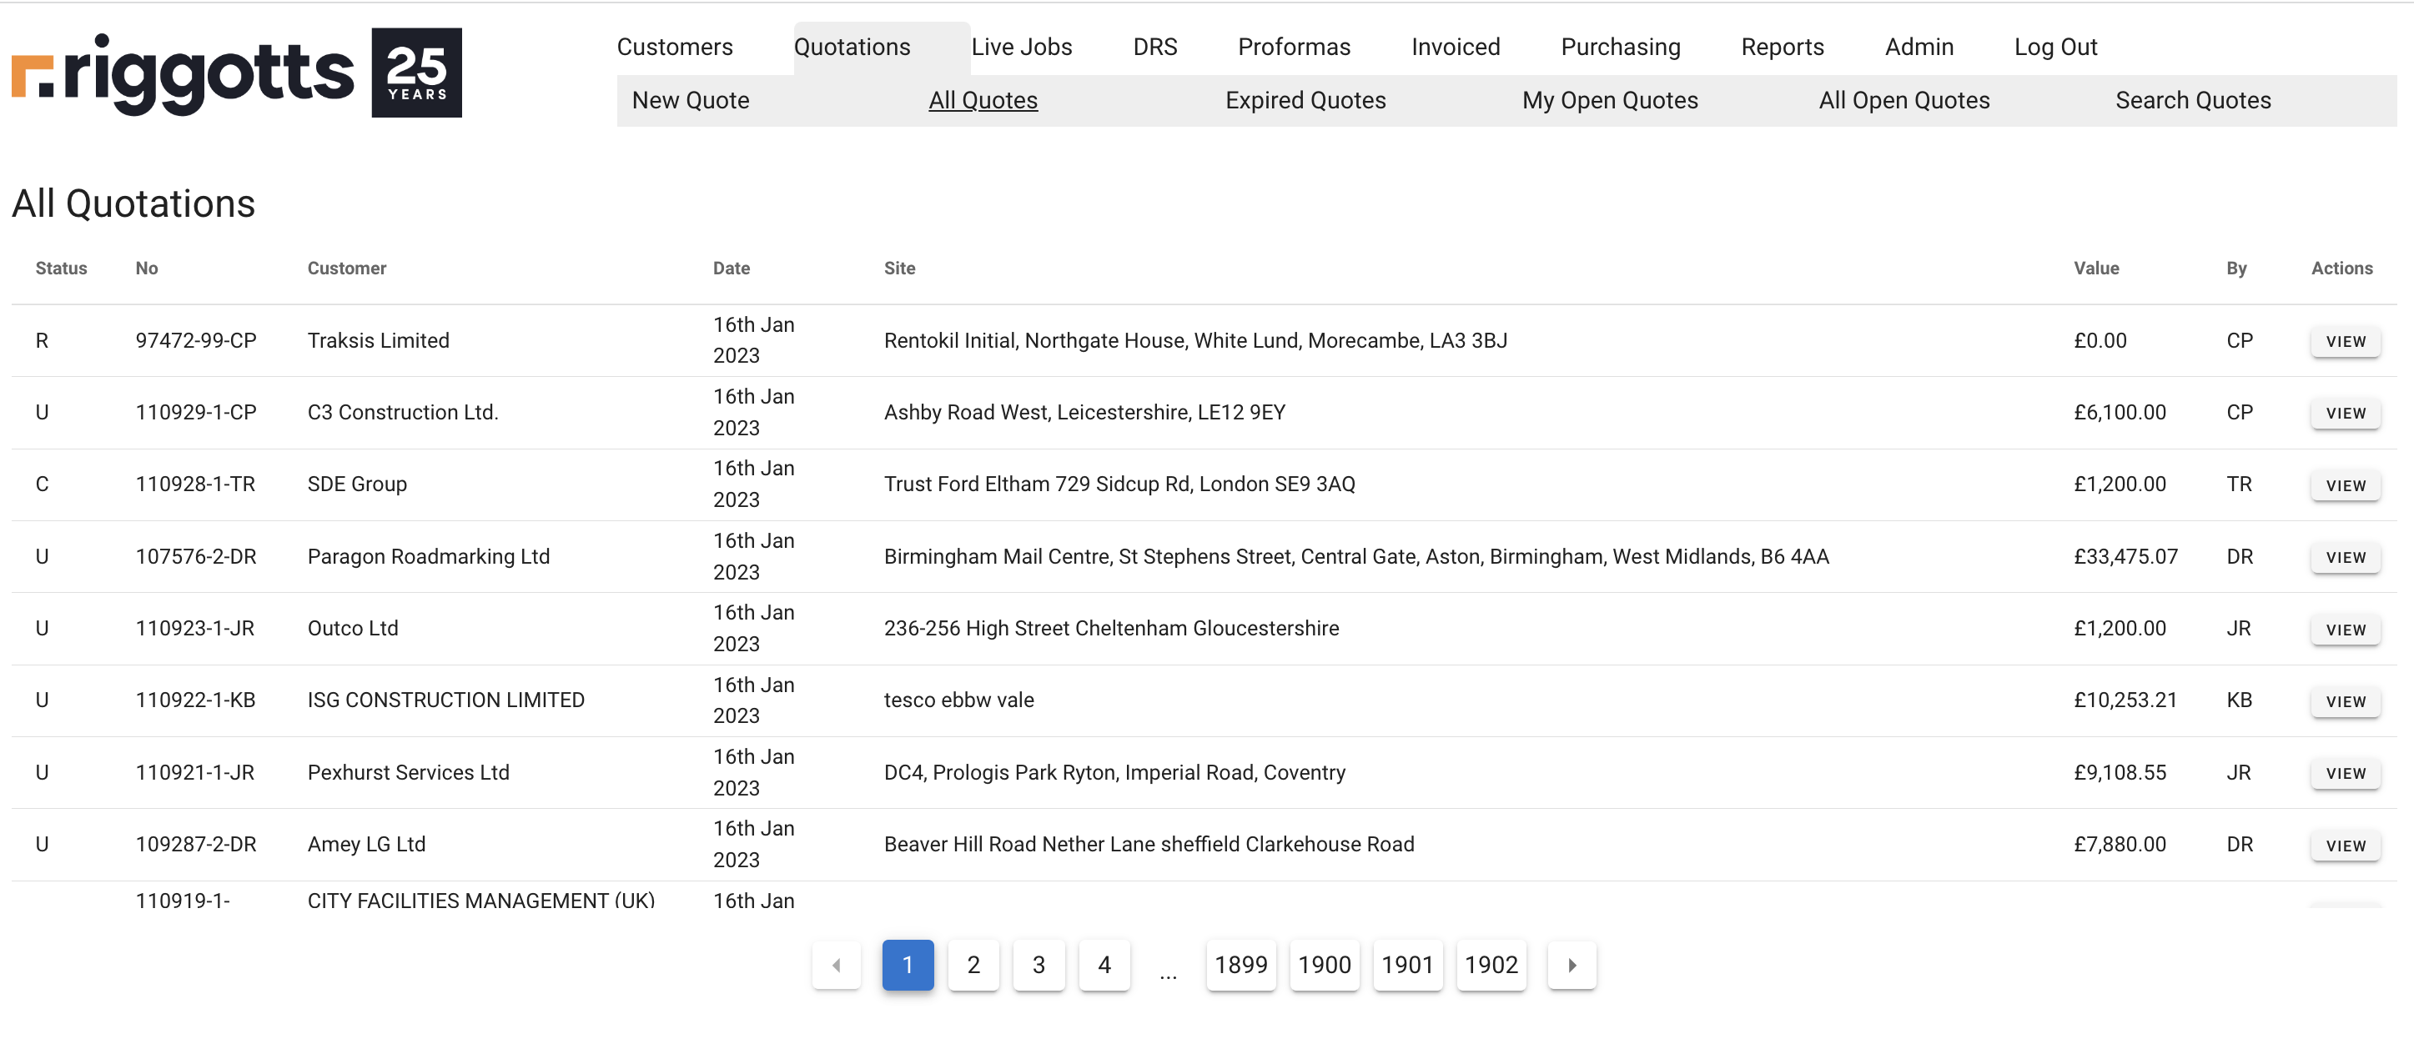View the Amey LG Ltd quote
This screenshot has width=2414, height=1054.
tap(2345, 845)
